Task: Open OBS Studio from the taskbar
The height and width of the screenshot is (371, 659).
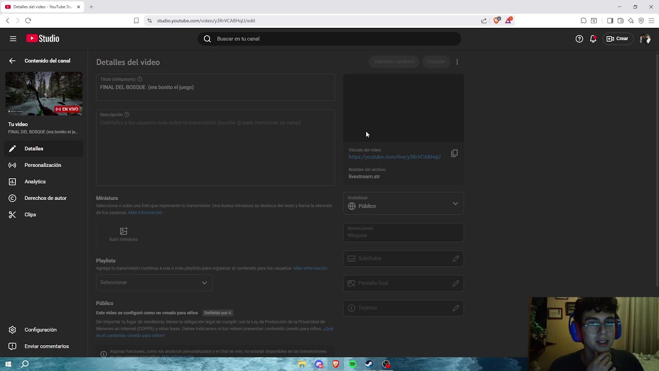Action: point(386,364)
